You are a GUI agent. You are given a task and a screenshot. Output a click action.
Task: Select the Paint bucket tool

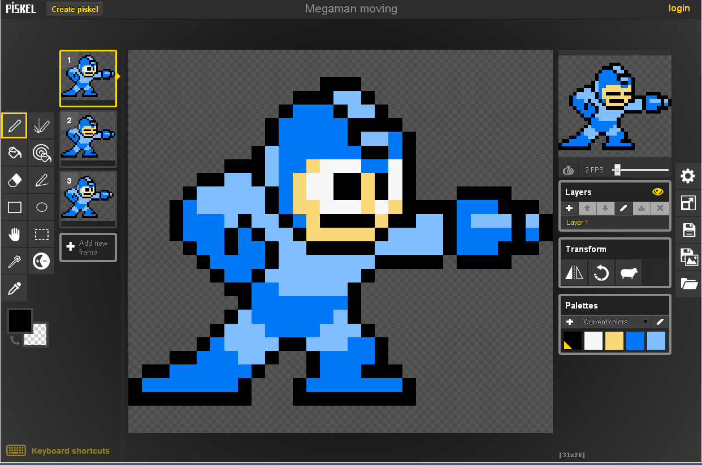point(14,153)
